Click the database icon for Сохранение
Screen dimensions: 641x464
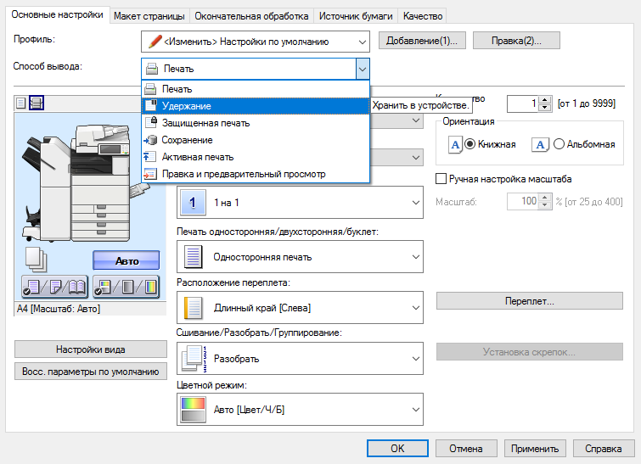point(150,140)
